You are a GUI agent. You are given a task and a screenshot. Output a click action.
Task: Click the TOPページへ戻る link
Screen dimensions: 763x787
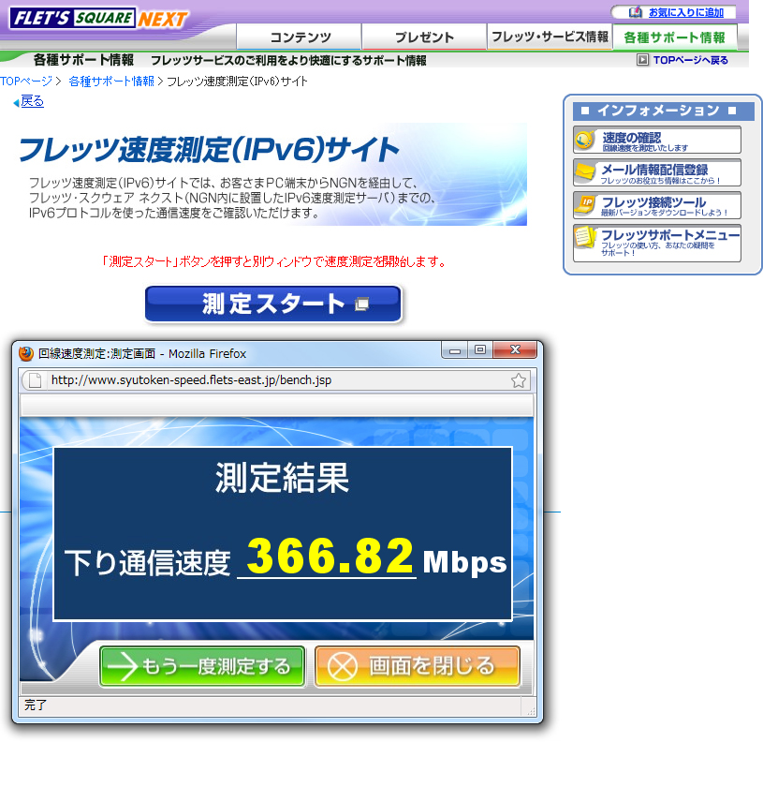pos(690,60)
